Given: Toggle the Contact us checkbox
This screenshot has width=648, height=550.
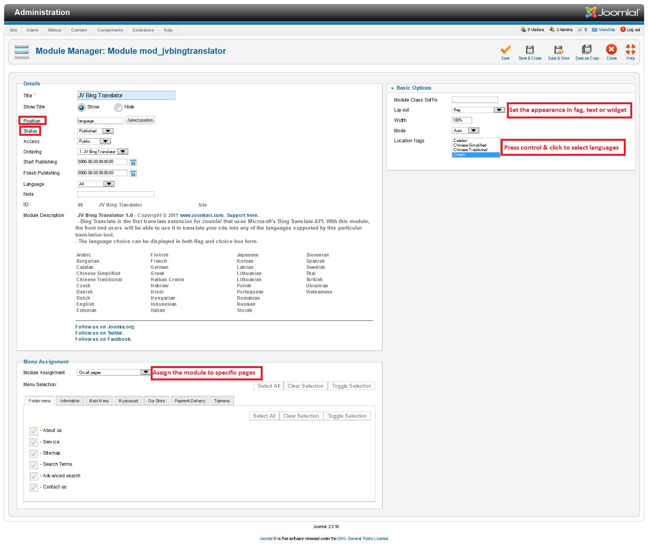Looking at the screenshot, I should [x=34, y=487].
